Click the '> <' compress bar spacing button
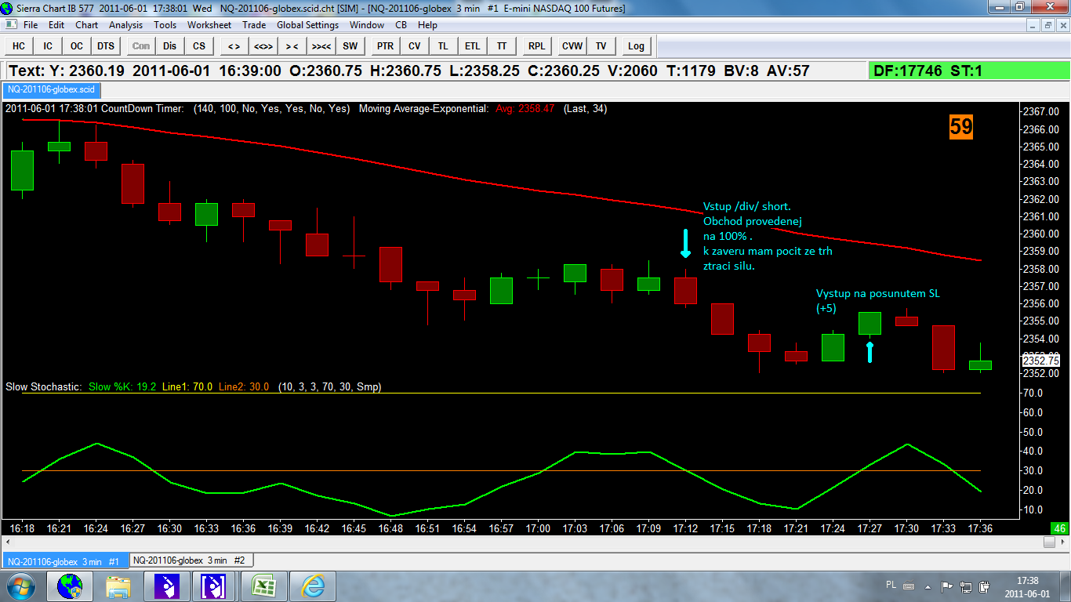Viewport: 1071px width, 602px height. click(x=292, y=45)
